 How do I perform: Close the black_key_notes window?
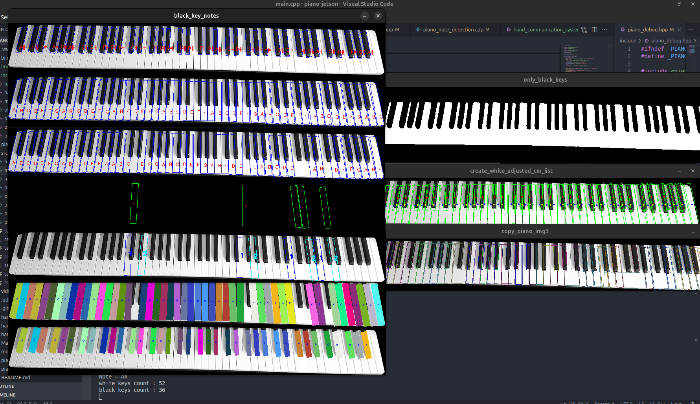coord(378,16)
